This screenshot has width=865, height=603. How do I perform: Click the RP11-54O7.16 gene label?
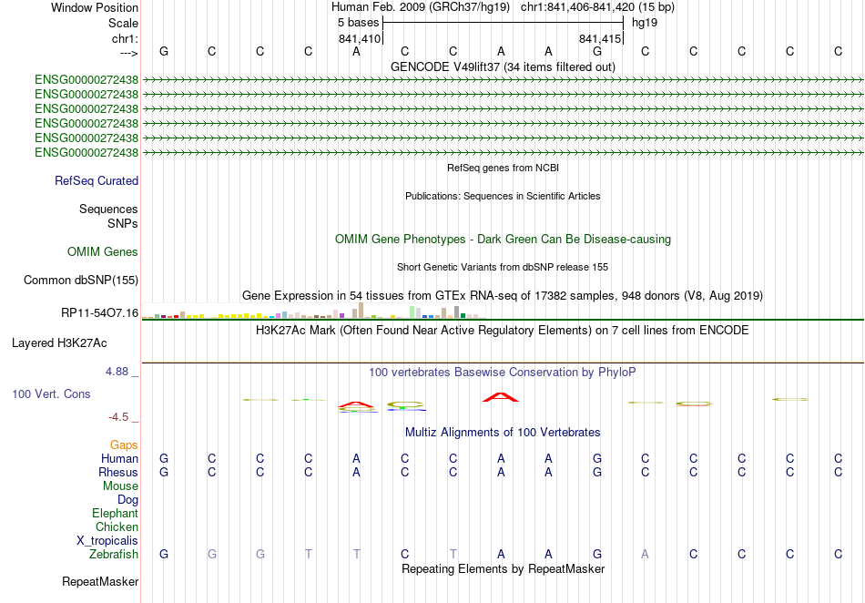pos(100,312)
